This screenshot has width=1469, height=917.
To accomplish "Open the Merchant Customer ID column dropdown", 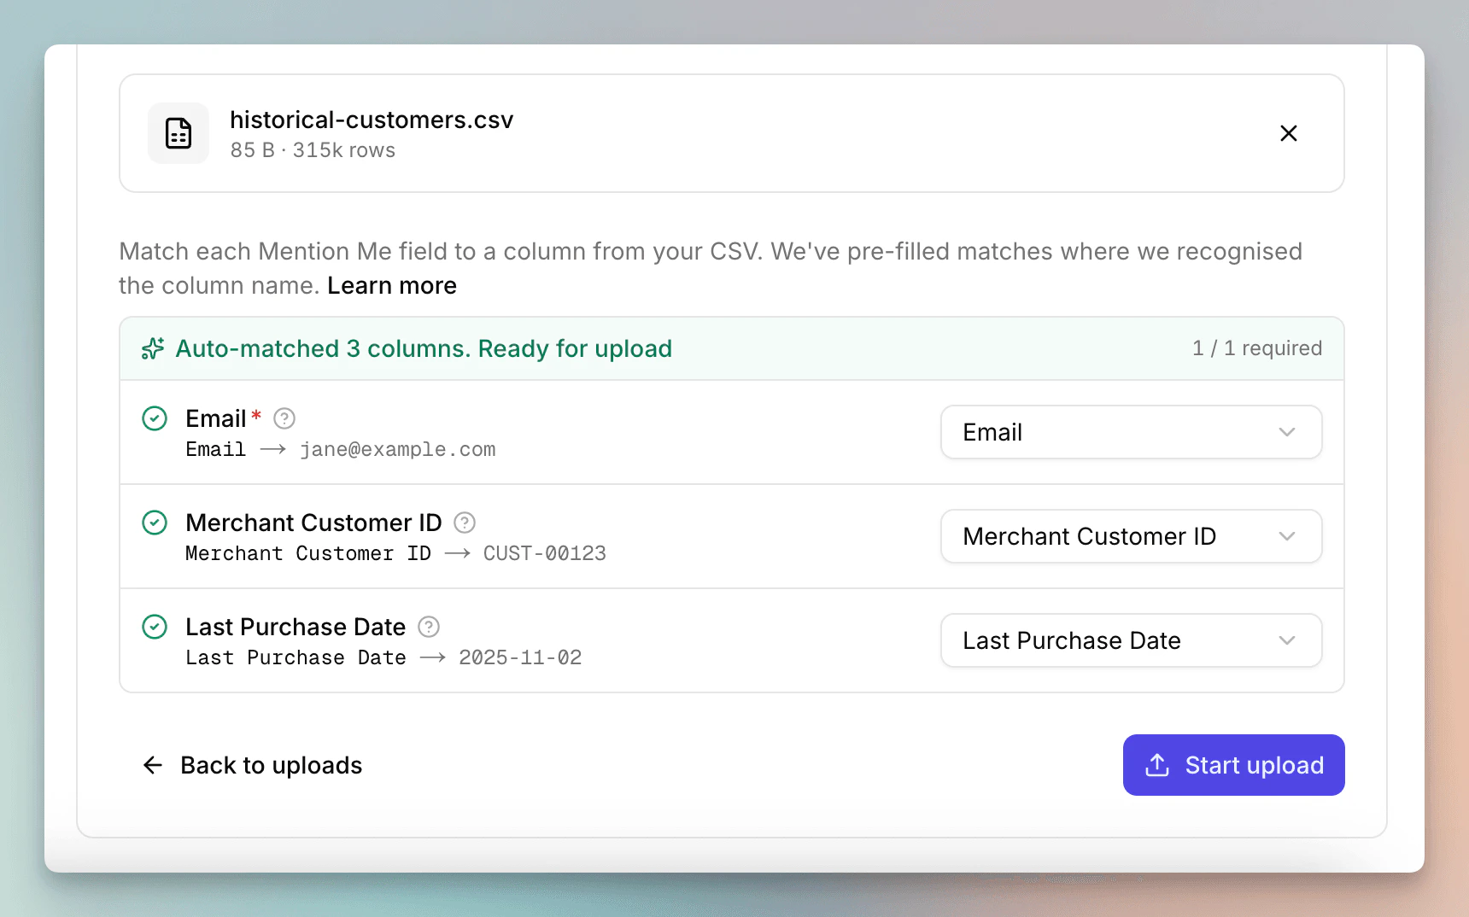I will [1132, 536].
